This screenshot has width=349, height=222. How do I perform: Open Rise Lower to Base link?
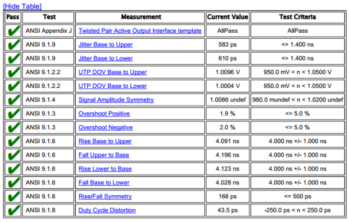(105, 169)
